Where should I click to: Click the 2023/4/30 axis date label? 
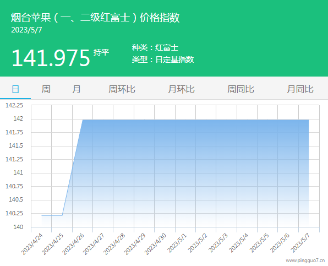point(155,244)
